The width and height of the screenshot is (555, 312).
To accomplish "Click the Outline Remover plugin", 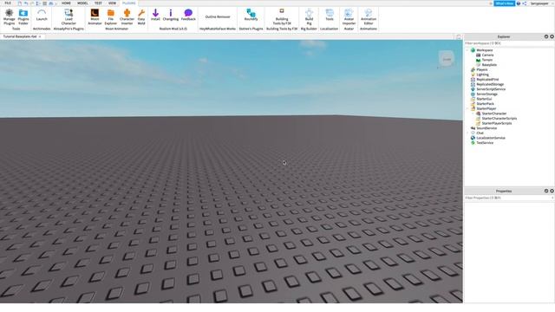I will coord(218,16).
